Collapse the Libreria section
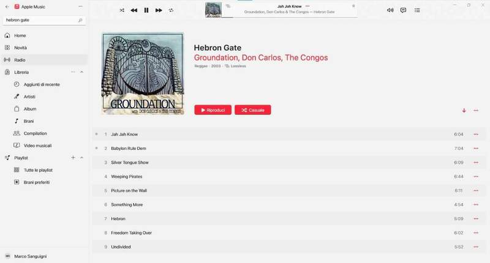This screenshot has width=490, height=263. click(x=81, y=72)
